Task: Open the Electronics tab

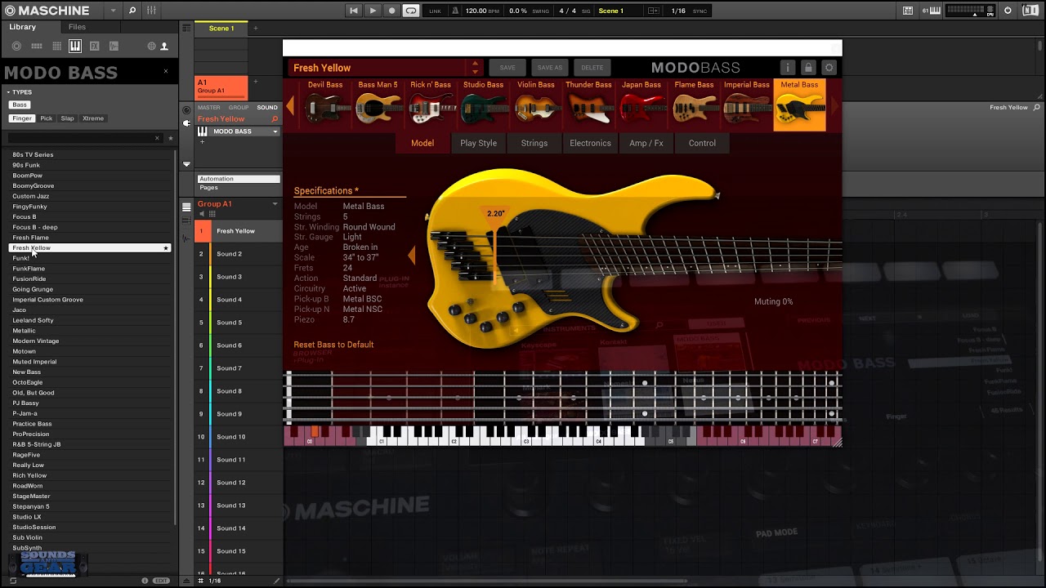Action: point(590,143)
